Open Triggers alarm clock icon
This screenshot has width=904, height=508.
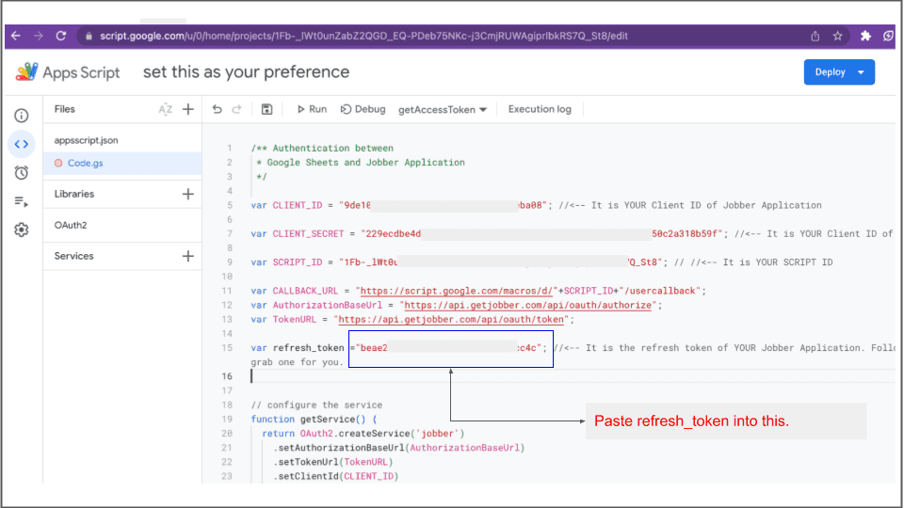point(21,172)
